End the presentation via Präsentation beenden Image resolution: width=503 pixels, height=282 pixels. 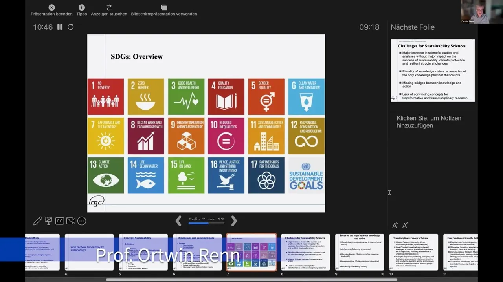coord(51,11)
